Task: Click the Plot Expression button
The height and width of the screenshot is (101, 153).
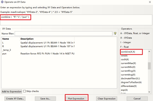Action: (x=76, y=99)
